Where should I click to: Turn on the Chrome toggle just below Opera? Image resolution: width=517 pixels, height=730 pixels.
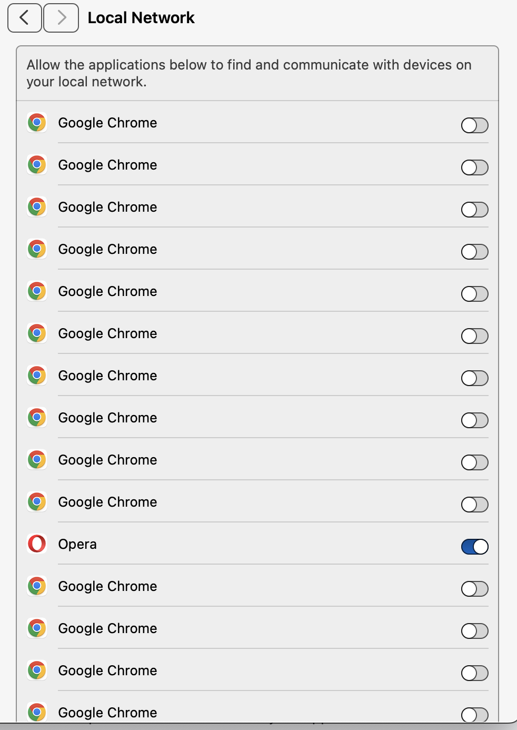tap(474, 589)
